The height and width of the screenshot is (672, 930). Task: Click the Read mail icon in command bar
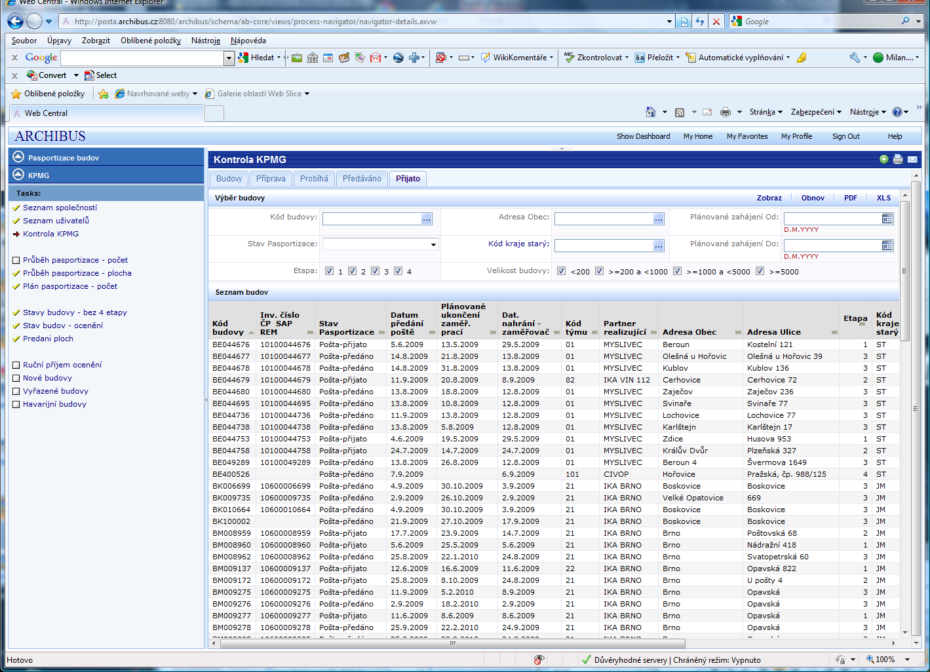pyautogui.click(x=707, y=112)
